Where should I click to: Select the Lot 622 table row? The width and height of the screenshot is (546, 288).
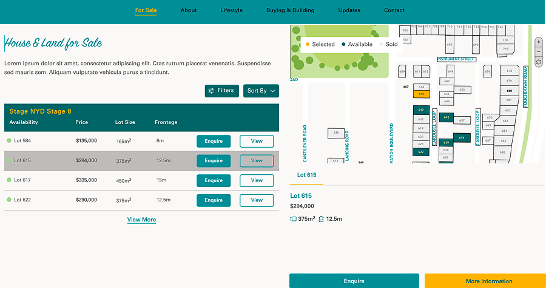coord(141,200)
